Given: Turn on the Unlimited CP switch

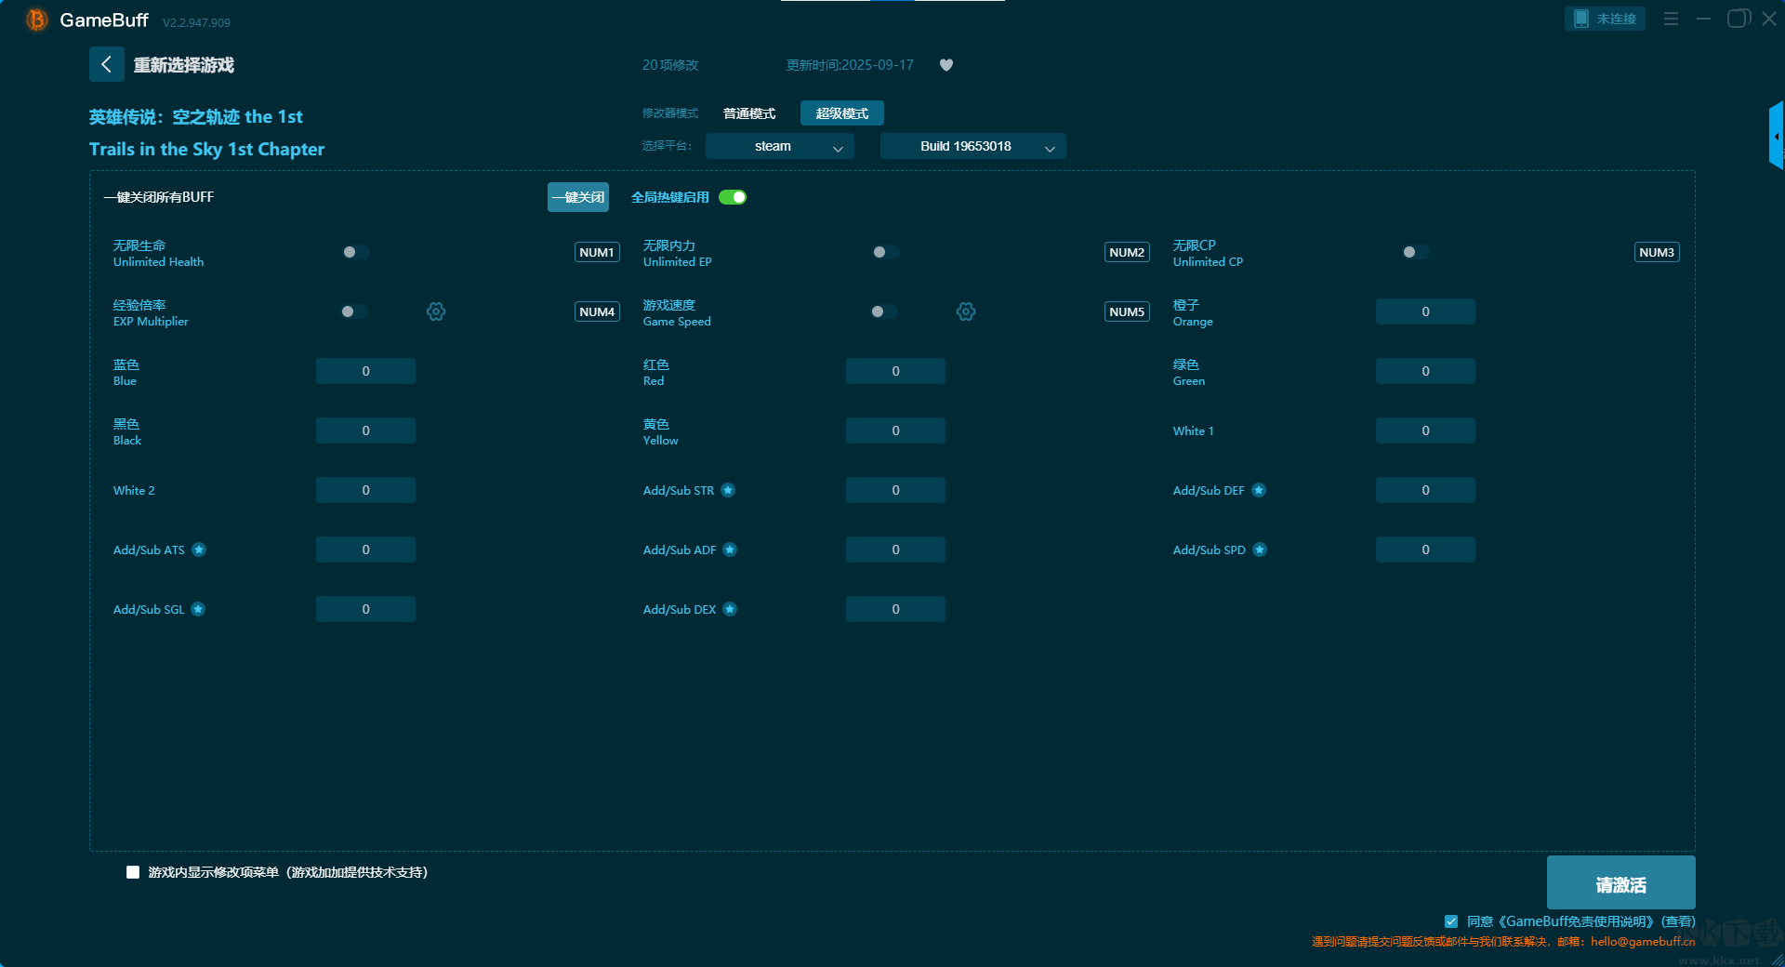Looking at the screenshot, I should coord(1415,252).
